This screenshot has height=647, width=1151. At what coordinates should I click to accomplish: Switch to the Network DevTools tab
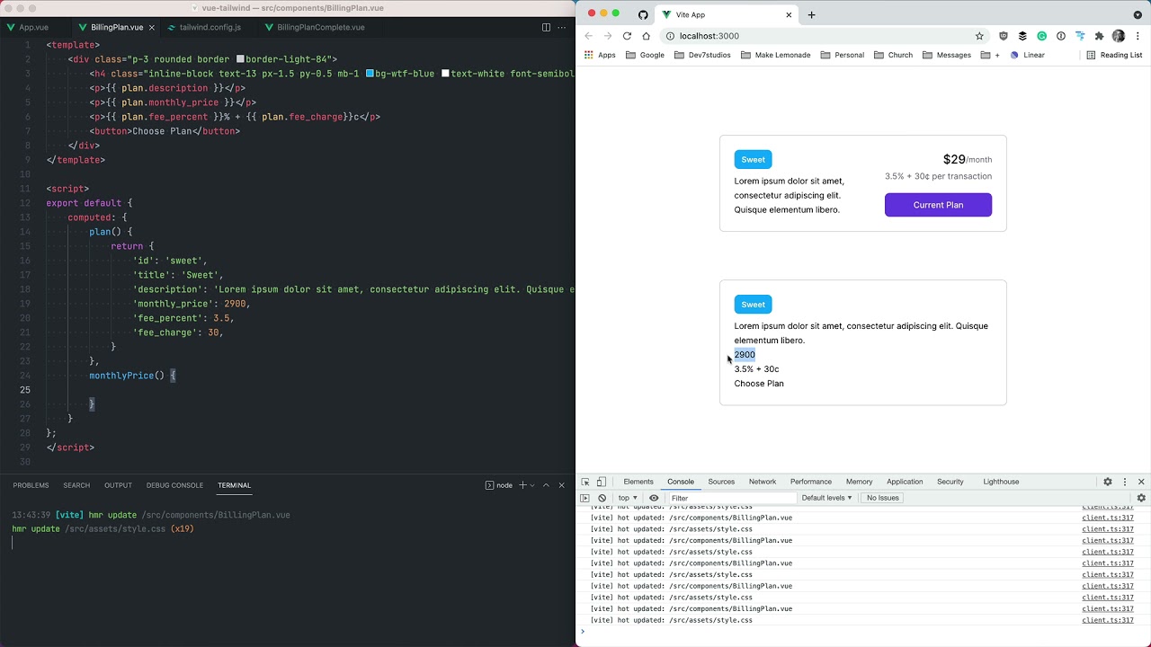click(x=763, y=482)
